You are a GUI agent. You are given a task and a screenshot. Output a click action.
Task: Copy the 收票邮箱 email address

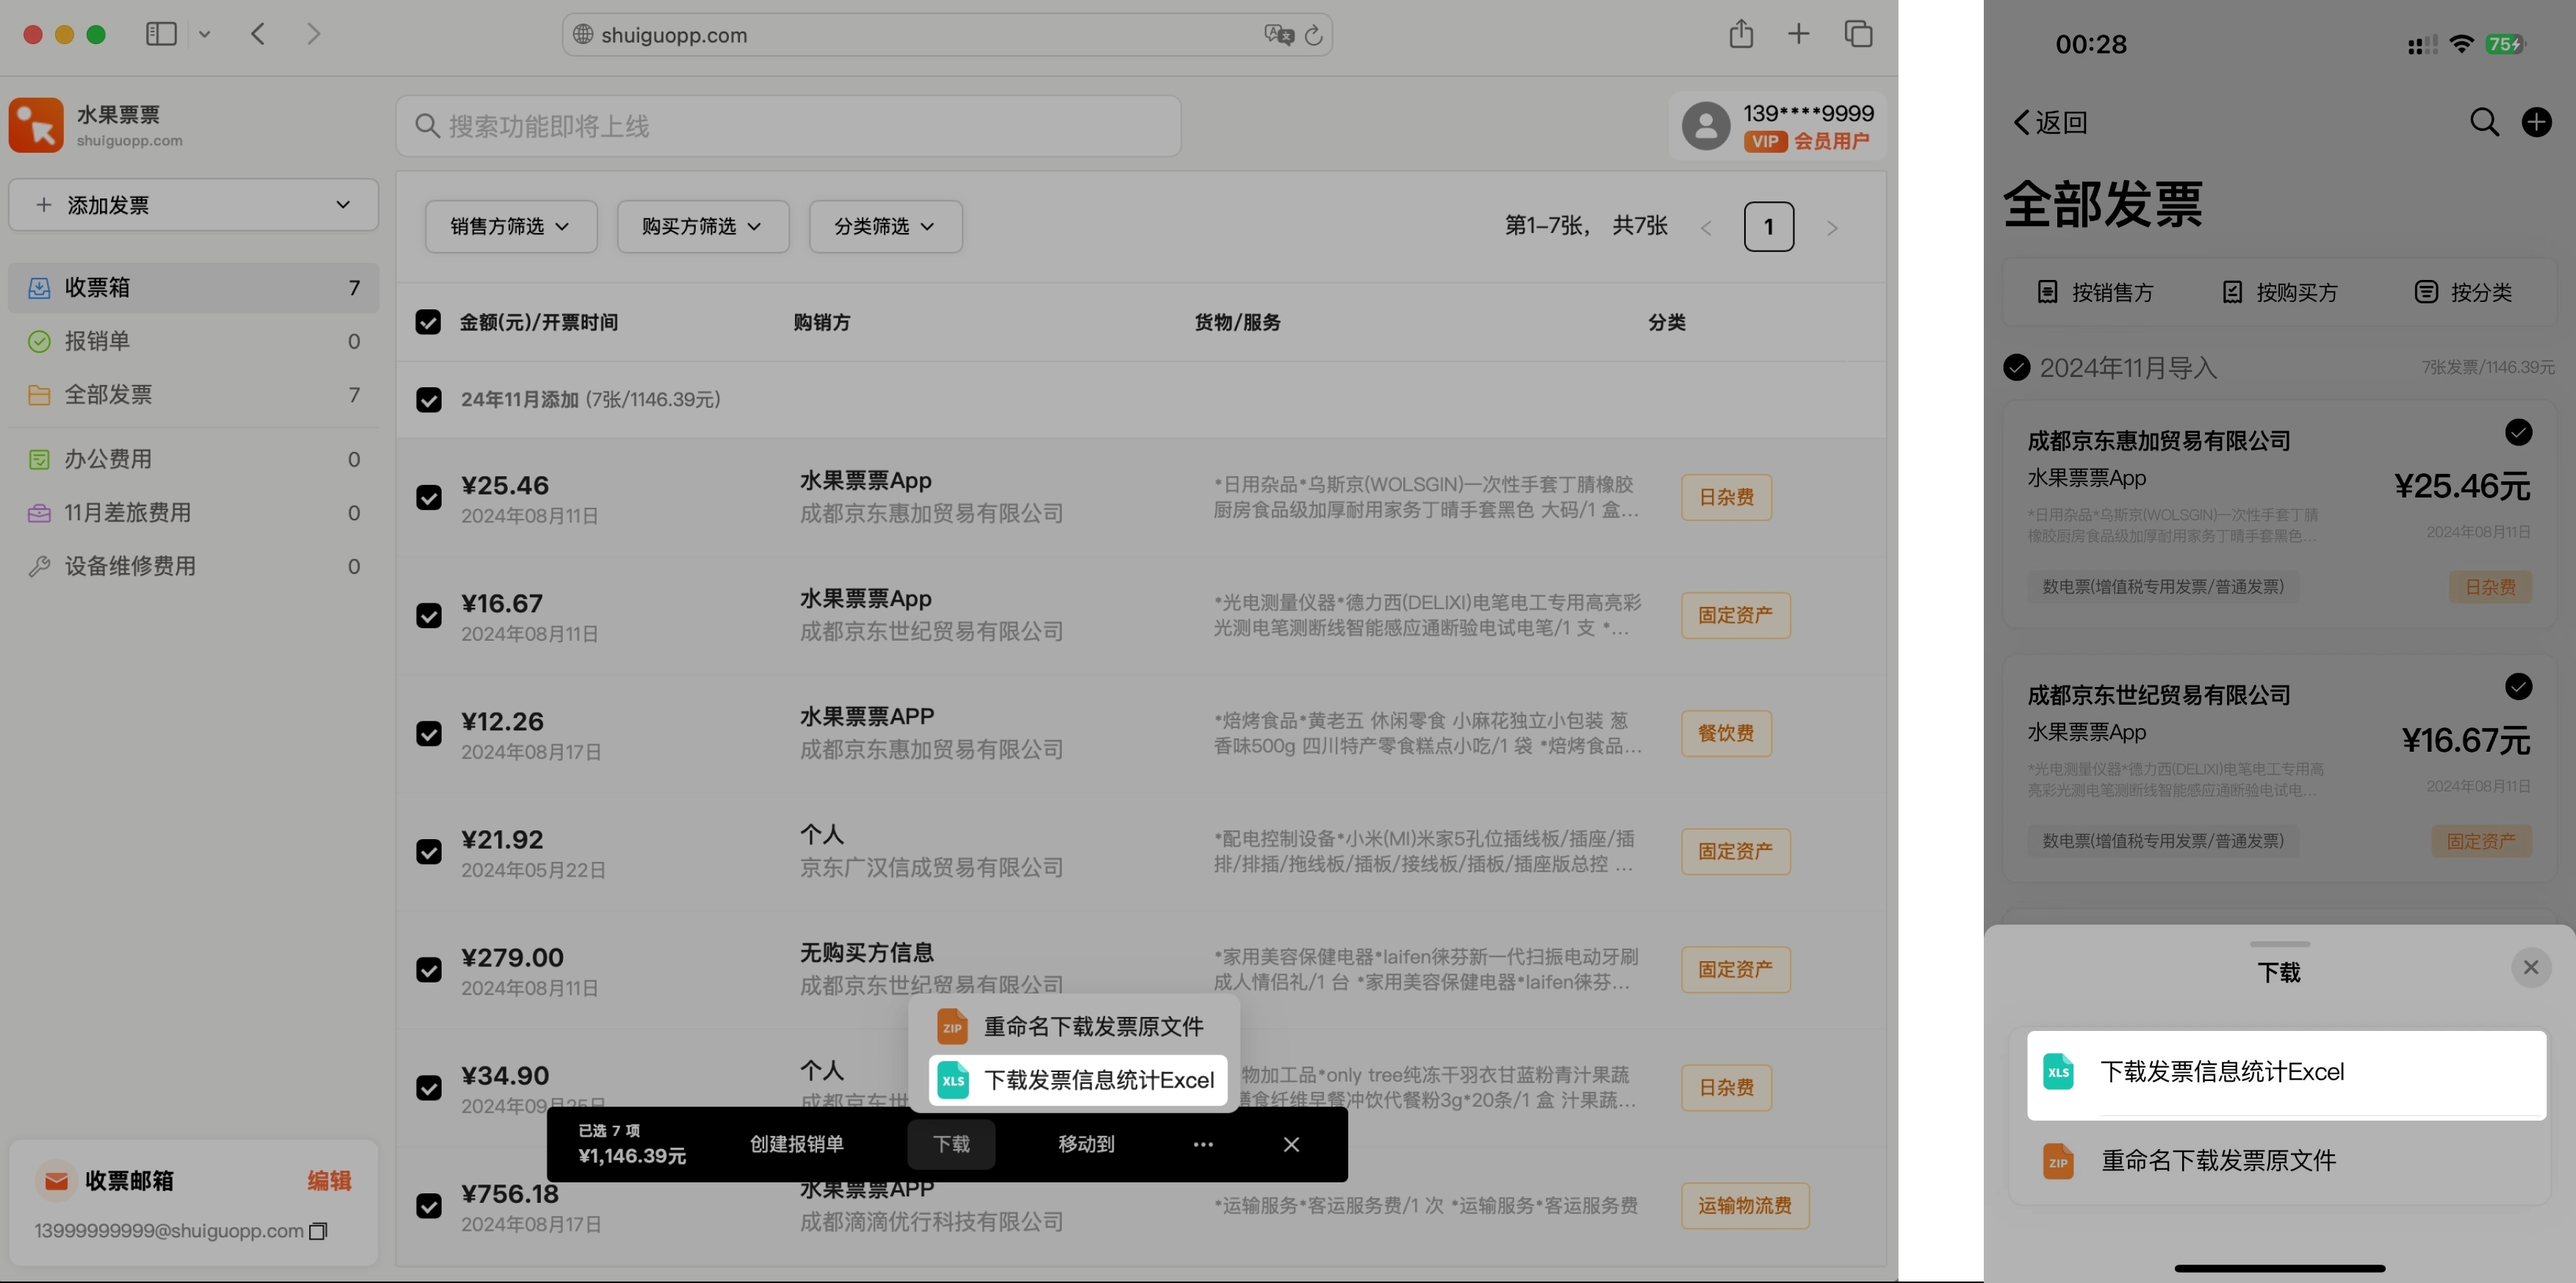click(318, 1231)
